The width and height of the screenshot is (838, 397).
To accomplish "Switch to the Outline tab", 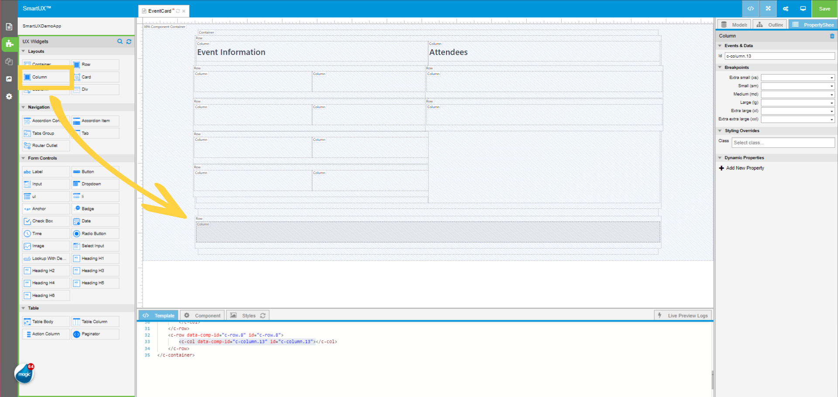I will coord(770,25).
